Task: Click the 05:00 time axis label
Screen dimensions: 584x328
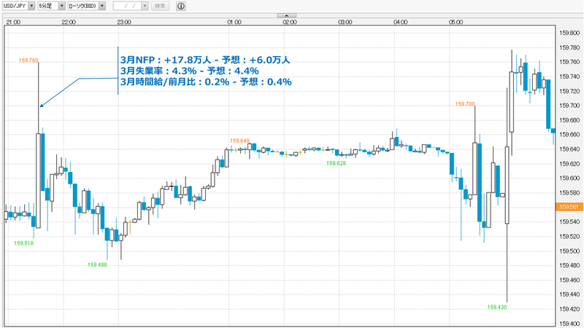Action: pyautogui.click(x=456, y=22)
